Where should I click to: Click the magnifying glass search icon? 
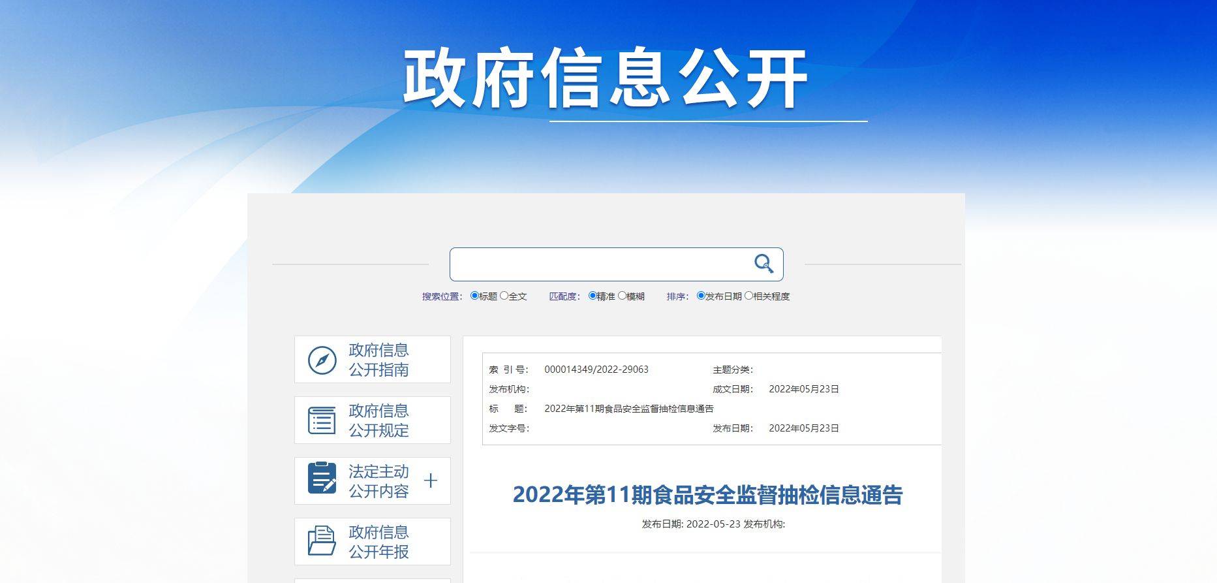click(x=763, y=264)
